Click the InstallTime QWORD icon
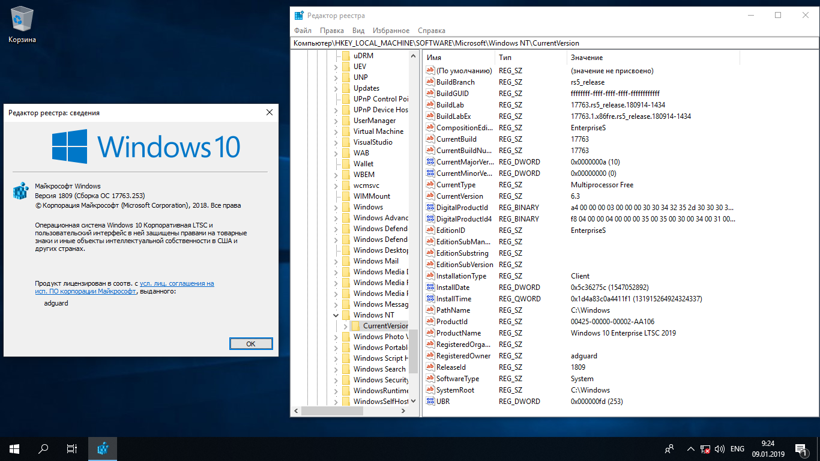 click(x=430, y=299)
